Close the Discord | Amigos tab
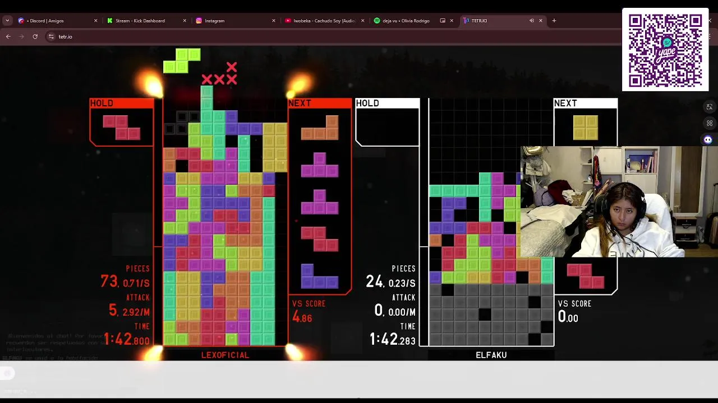 (95, 21)
